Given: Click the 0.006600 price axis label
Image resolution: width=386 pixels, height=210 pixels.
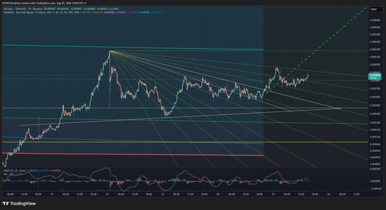Looking at the screenshot, I should point(375,20).
